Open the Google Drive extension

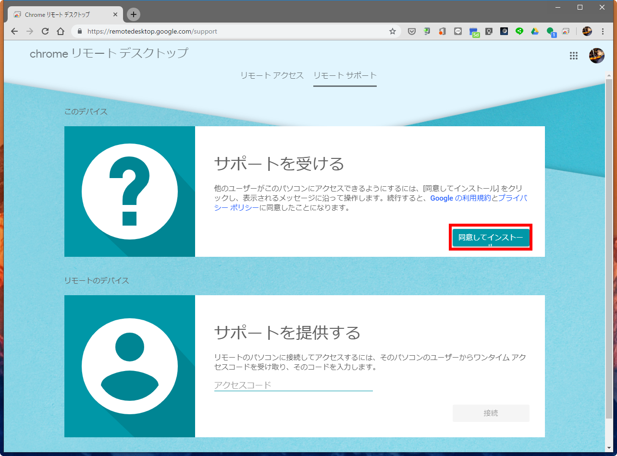[535, 31]
